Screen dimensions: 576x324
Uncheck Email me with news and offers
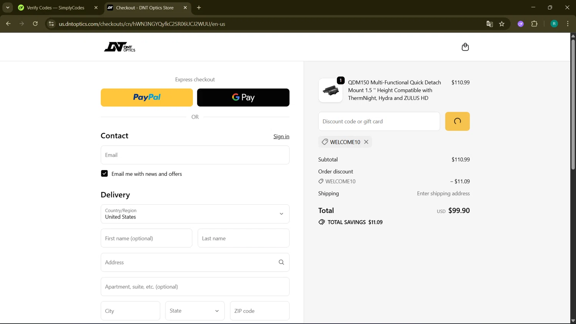pos(104,174)
